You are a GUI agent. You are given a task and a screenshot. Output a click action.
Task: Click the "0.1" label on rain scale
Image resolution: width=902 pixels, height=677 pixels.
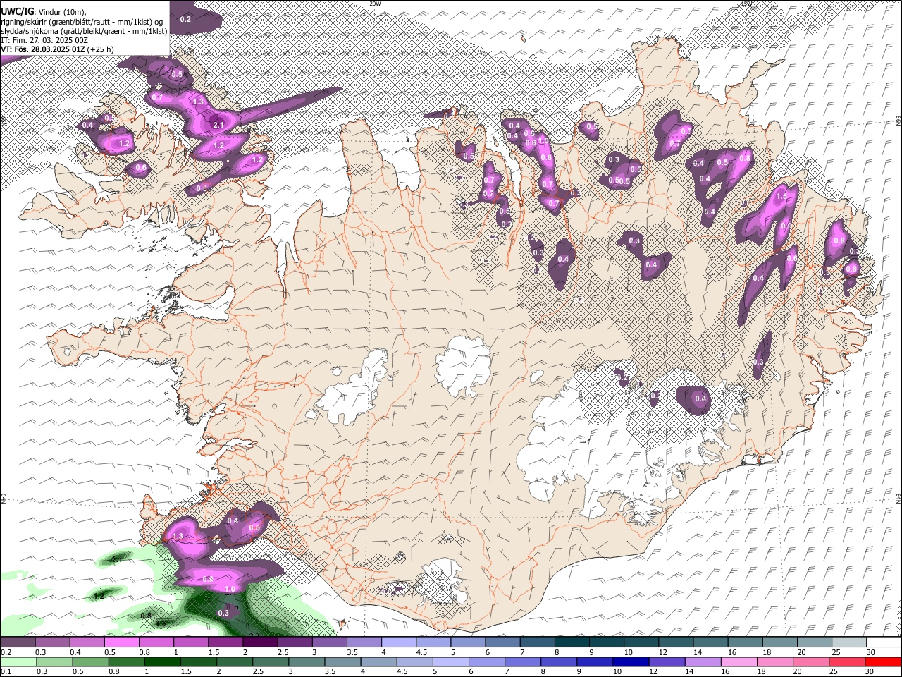(6, 671)
